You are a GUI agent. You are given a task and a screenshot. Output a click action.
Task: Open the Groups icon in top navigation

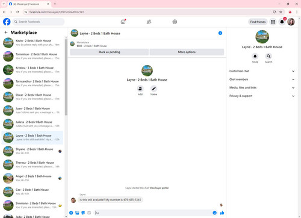coord(175,22)
